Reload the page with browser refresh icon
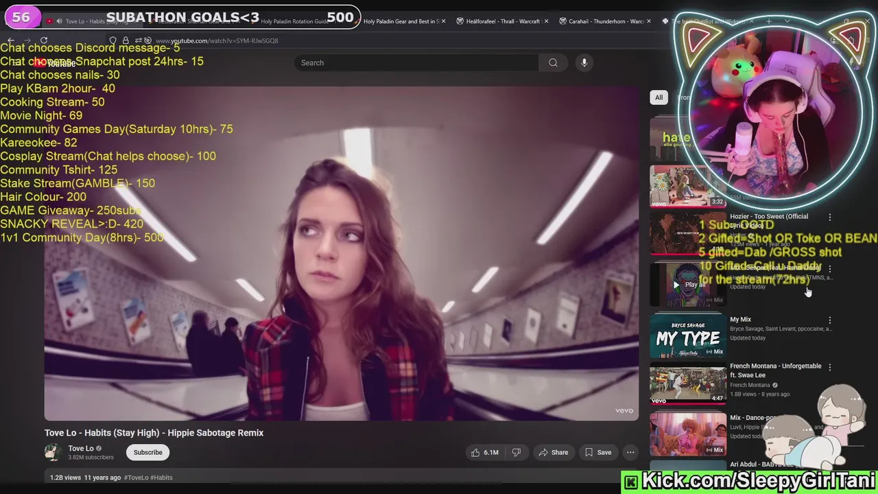This screenshot has width=878, height=494. (44, 40)
